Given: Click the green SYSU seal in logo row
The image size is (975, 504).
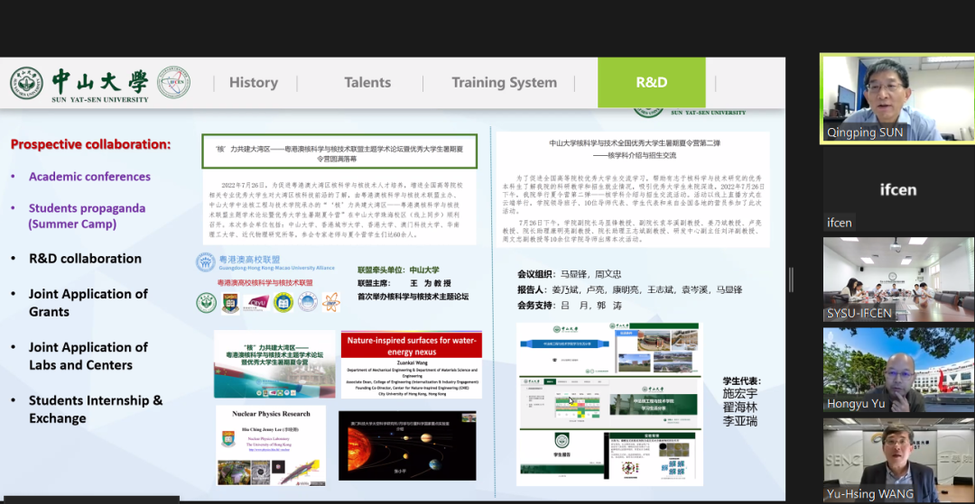Looking at the screenshot, I should pos(207,303).
